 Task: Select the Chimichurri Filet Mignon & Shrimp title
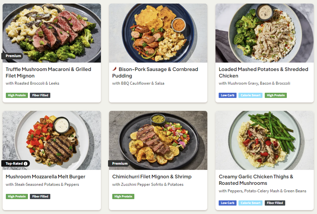pyautogui.click(x=152, y=177)
